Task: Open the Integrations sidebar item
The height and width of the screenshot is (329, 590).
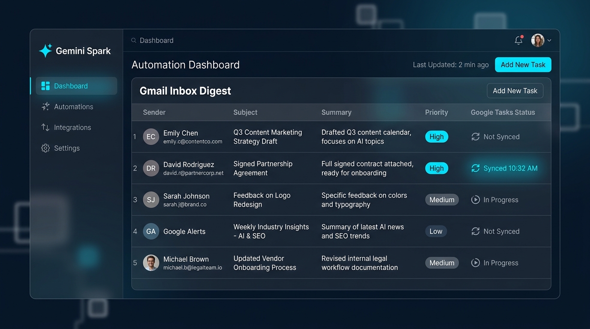Action: click(76, 127)
